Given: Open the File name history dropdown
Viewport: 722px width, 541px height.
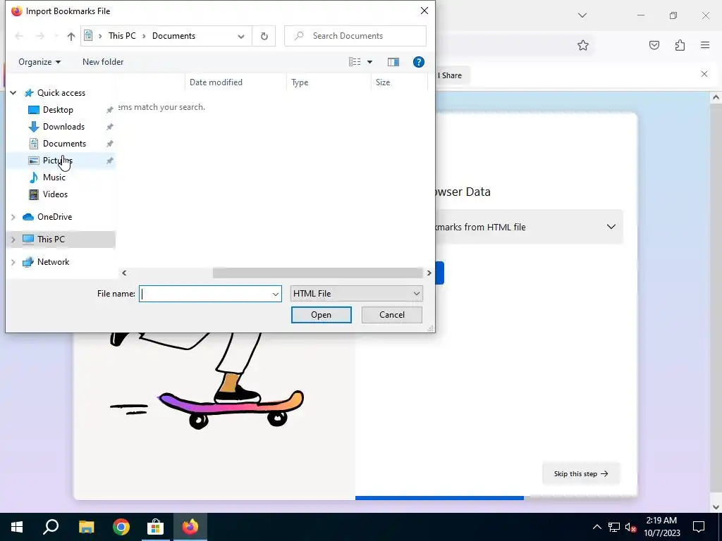Looking at the screenshot, I should (x=276, y=294).
